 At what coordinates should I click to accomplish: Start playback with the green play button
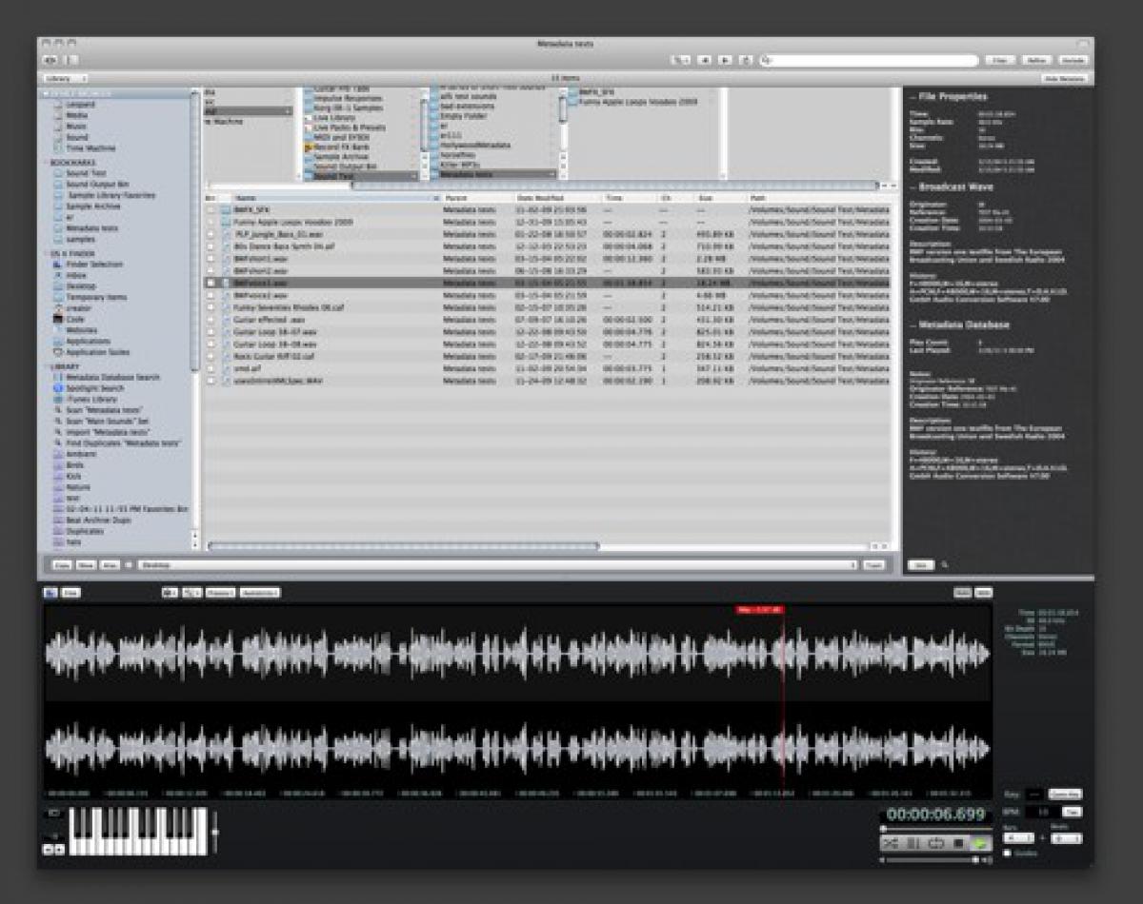pos(978,843)
